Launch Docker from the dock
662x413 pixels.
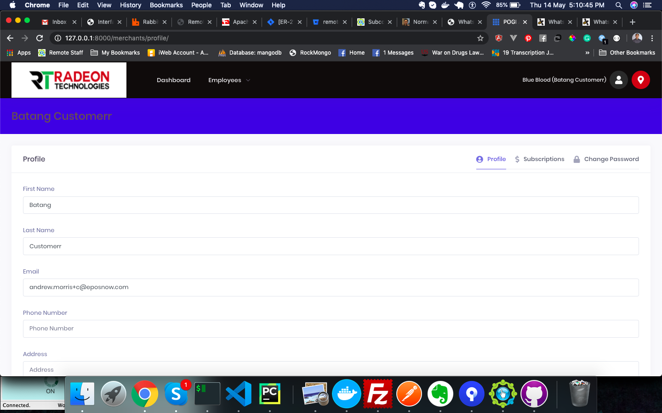(x=347, y=394)
